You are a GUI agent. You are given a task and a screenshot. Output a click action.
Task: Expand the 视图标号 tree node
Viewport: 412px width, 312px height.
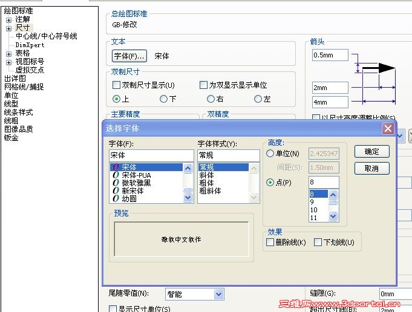(x=8, y=62)
